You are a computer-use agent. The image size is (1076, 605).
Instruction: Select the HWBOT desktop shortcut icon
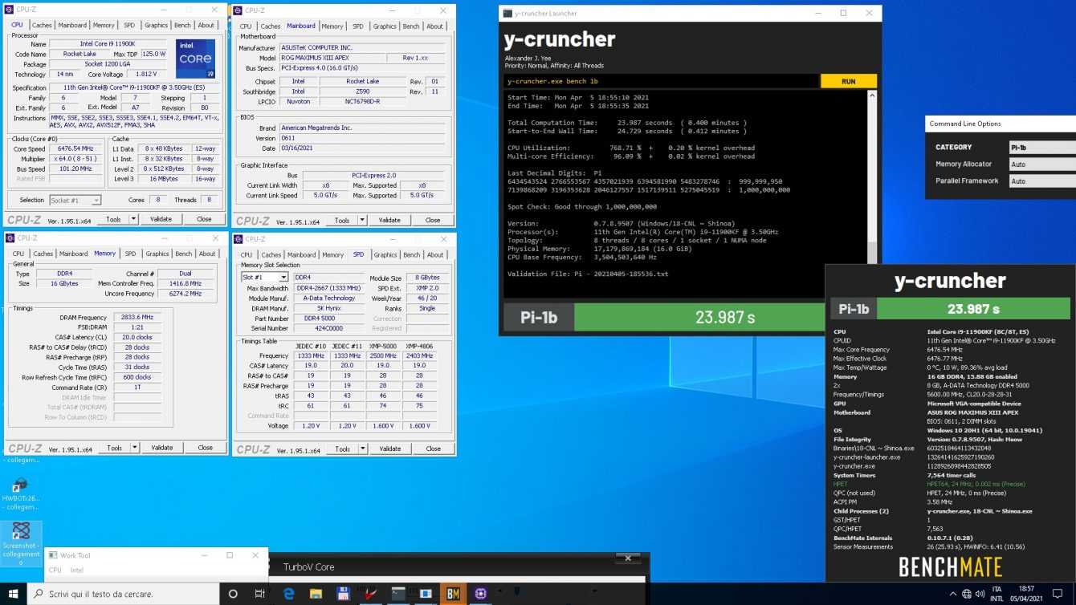tap(20, 493)
